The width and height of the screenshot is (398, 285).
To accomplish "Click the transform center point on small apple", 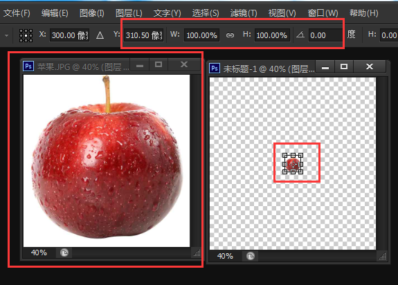I will (x=293, y=164).
